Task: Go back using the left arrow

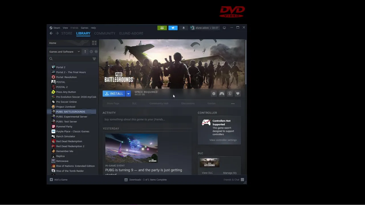Action: [51, 33]
